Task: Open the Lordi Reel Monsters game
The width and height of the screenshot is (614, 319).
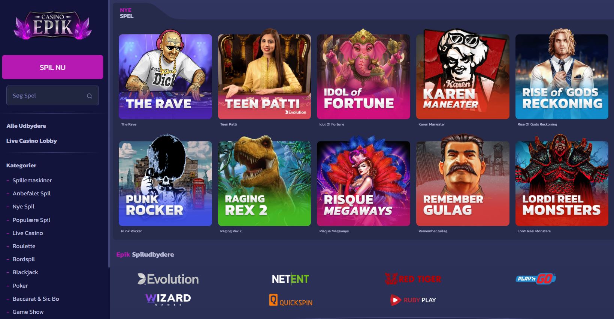Action: pos(562,183)
